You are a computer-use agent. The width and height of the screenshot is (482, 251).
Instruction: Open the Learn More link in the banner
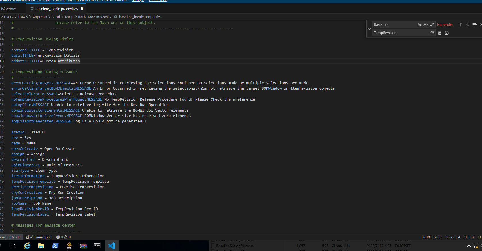[x=158, y=1]
